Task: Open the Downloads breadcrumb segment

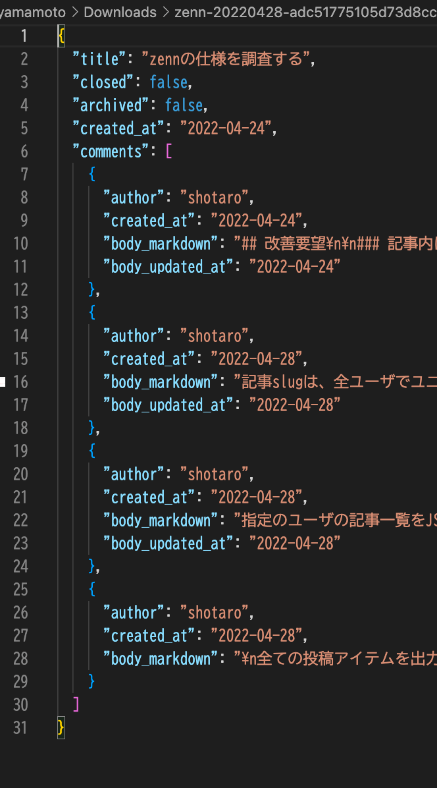Action: click(x=120, y=12)
